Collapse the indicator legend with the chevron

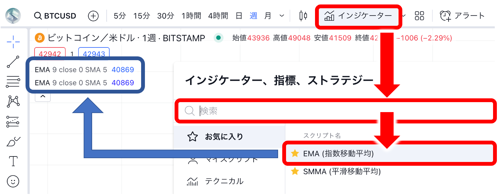[x=43, y=97]
